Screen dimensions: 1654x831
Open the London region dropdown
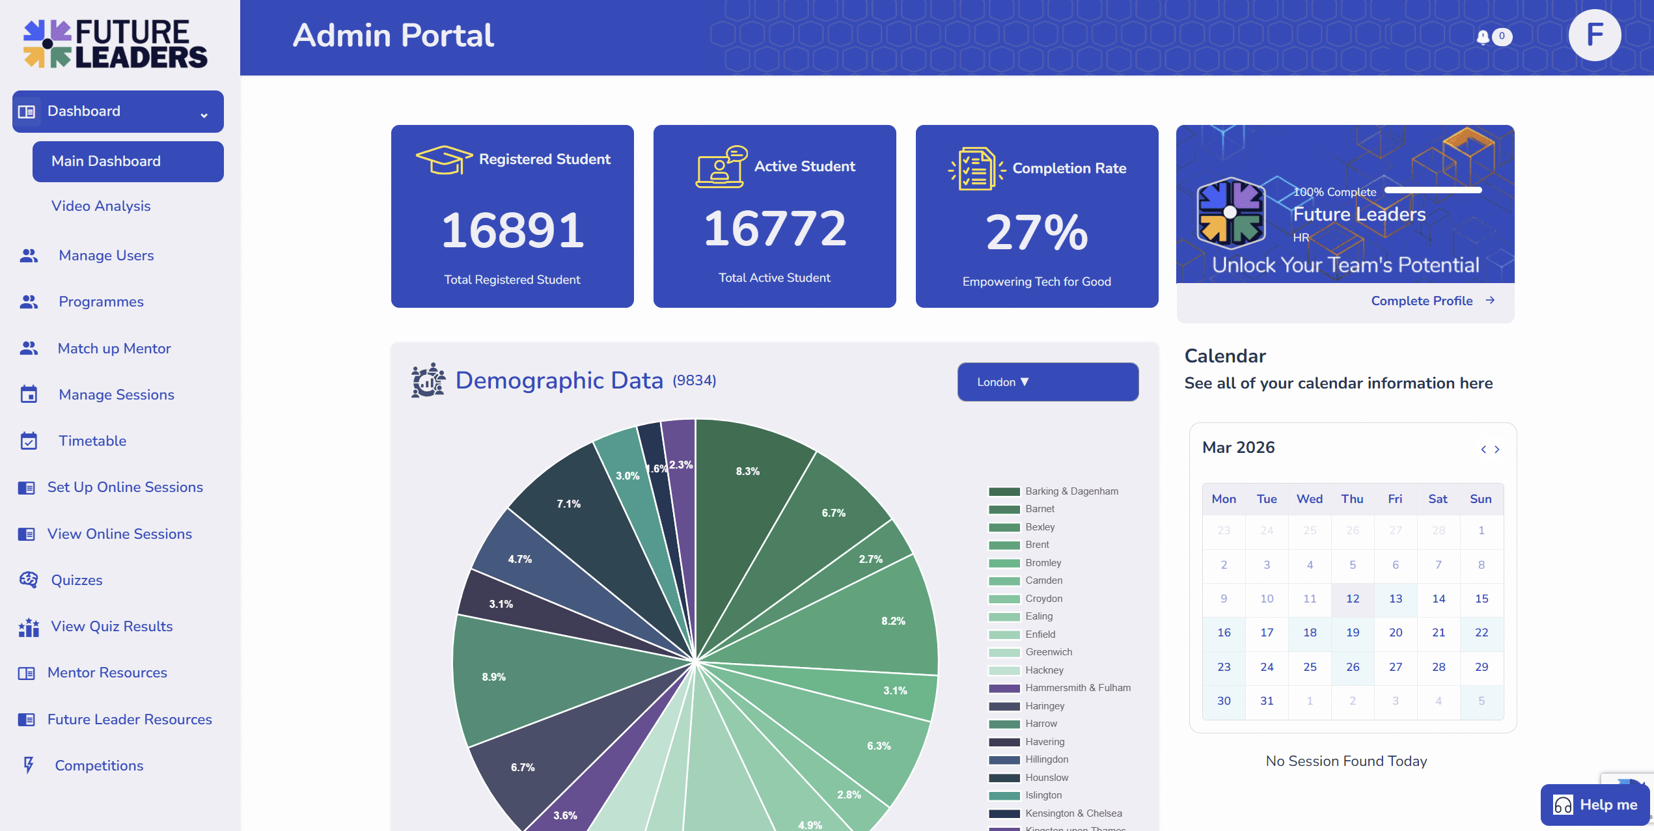point(1047,382)
